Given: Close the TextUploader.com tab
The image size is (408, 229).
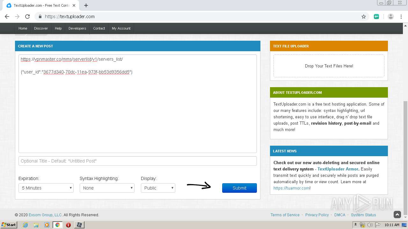Looking at the screenshot, I should tap(74, 5).
